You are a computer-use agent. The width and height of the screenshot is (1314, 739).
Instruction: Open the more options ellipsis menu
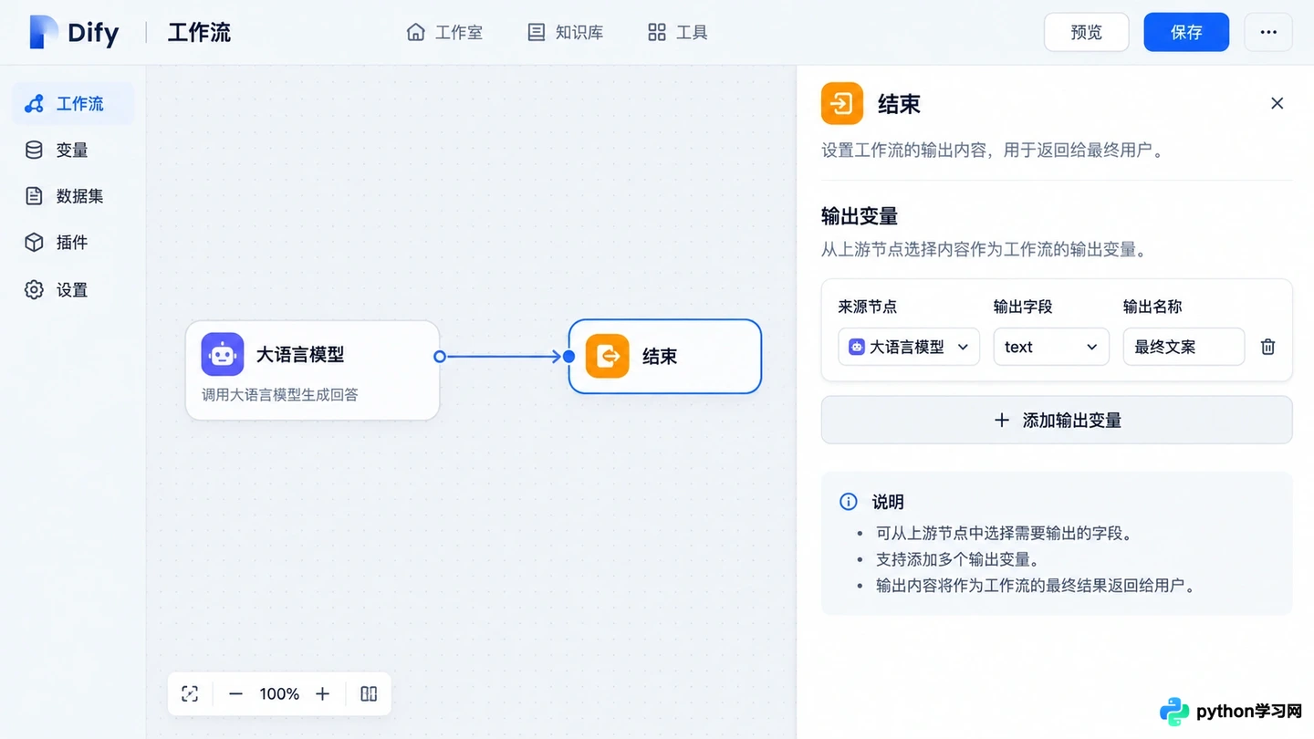pyautogui.click(x=1268, y=32)
